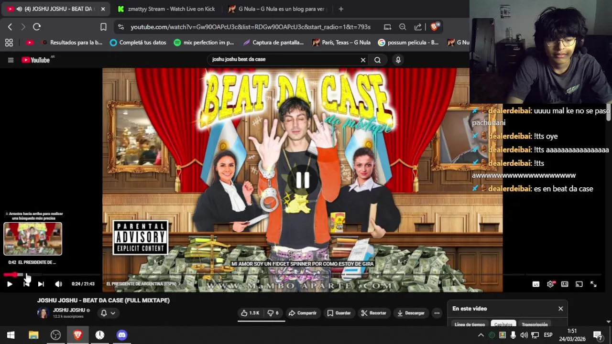
Task: Open the Captura de pantalla bookmark
Action: click(273, 43)
